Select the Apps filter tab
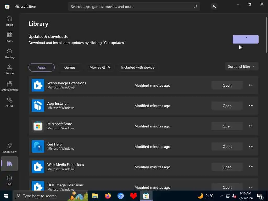The image size is (268, 201). coord(42,67)
